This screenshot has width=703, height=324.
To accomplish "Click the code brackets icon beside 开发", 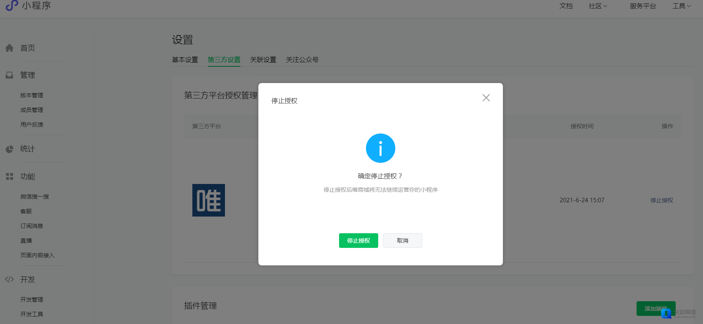I will pos(9,279).
